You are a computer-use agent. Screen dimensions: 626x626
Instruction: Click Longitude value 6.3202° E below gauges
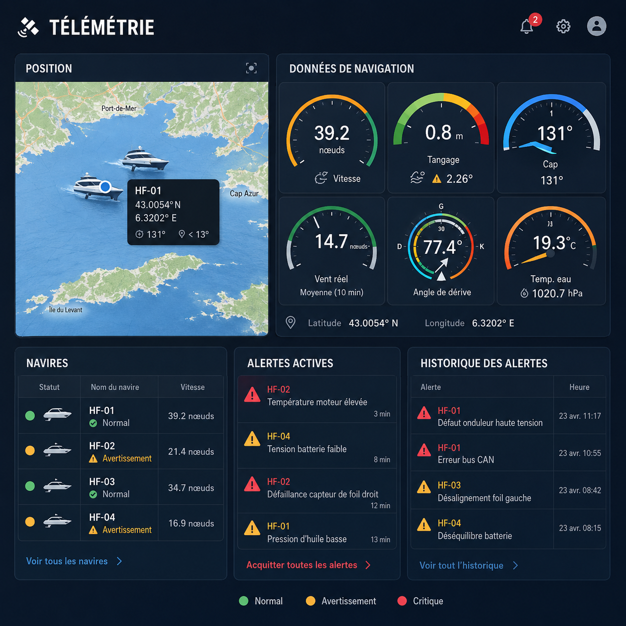point(493,323)
